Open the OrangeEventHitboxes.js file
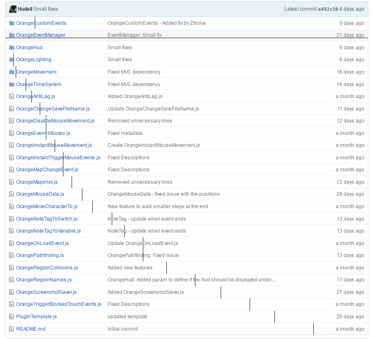373x339 pixels. (43, 133)
